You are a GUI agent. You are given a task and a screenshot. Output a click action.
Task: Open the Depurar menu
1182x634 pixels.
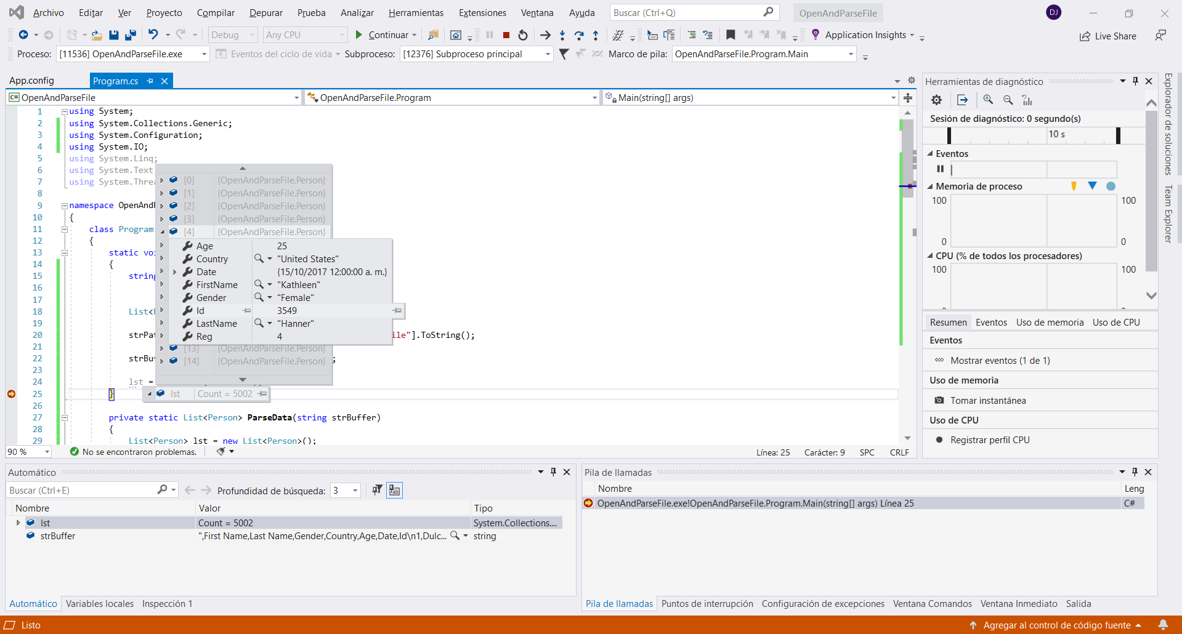(x=265, y=13)
